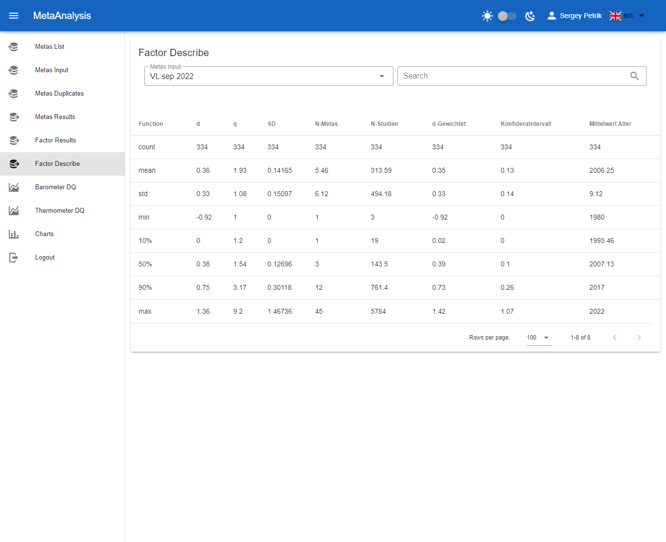The height and width of the screenshot is (542, 666).
Task: Navigate to Metas Results
Action: point(62,117)
